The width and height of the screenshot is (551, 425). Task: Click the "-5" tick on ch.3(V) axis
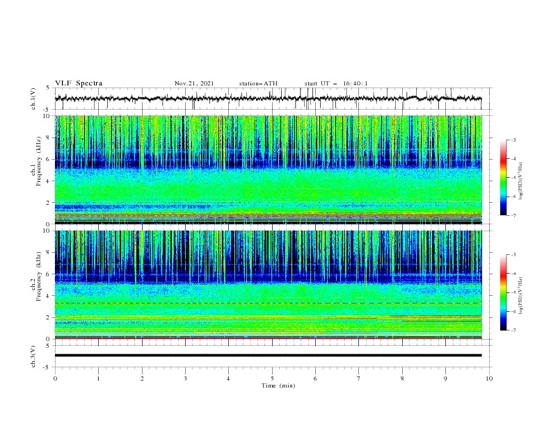click(47, 367)
